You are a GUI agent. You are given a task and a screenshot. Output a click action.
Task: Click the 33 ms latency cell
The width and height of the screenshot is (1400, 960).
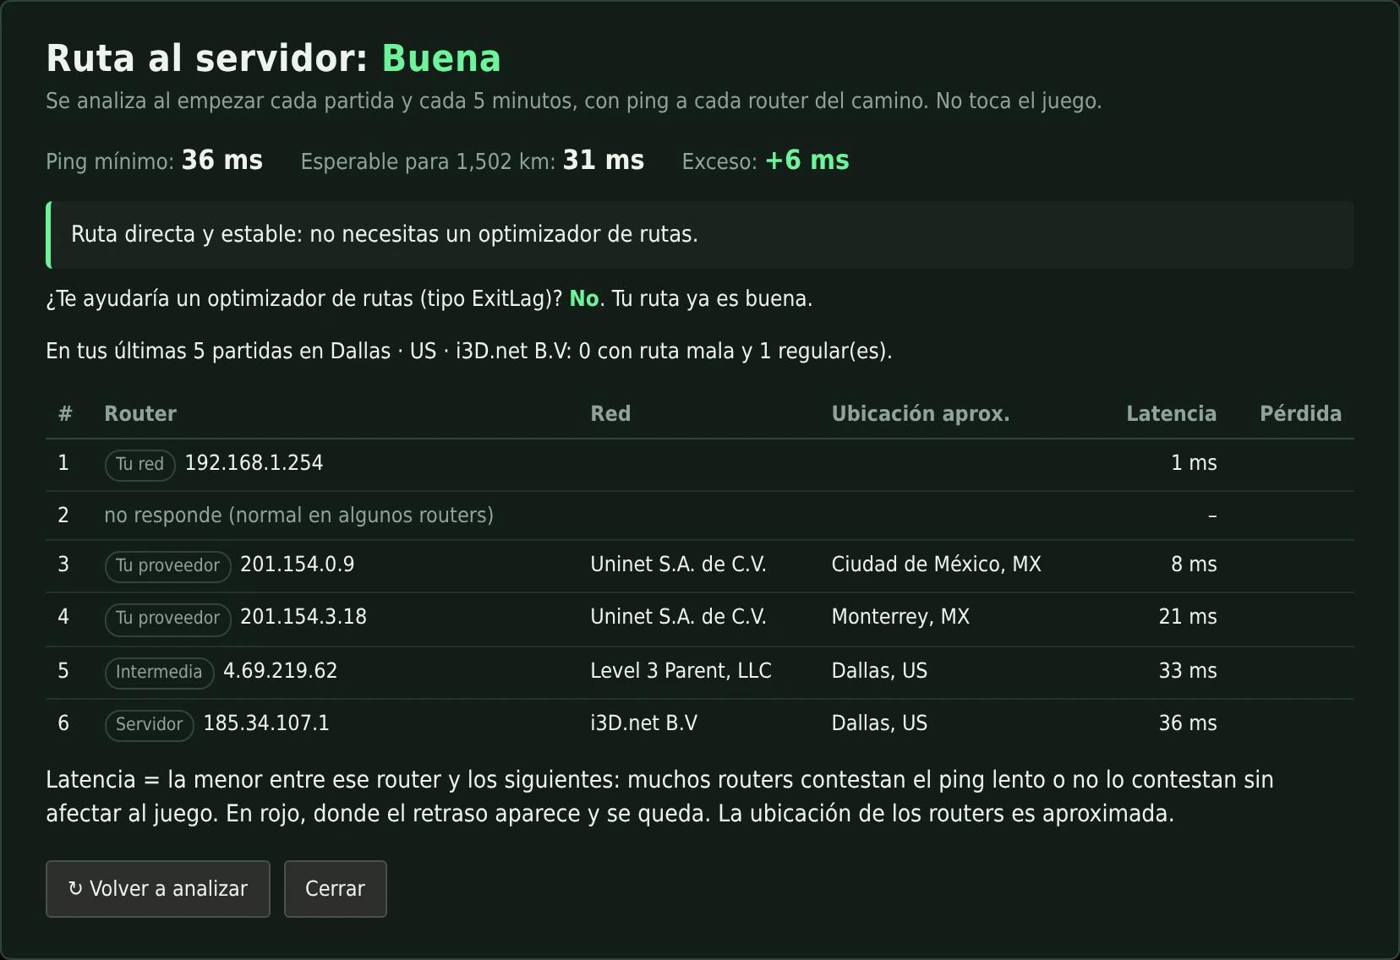[x=1188, y=671]
